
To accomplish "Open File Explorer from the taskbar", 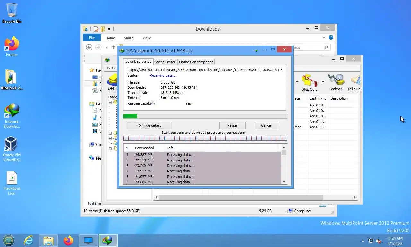I will coord(48,241).
